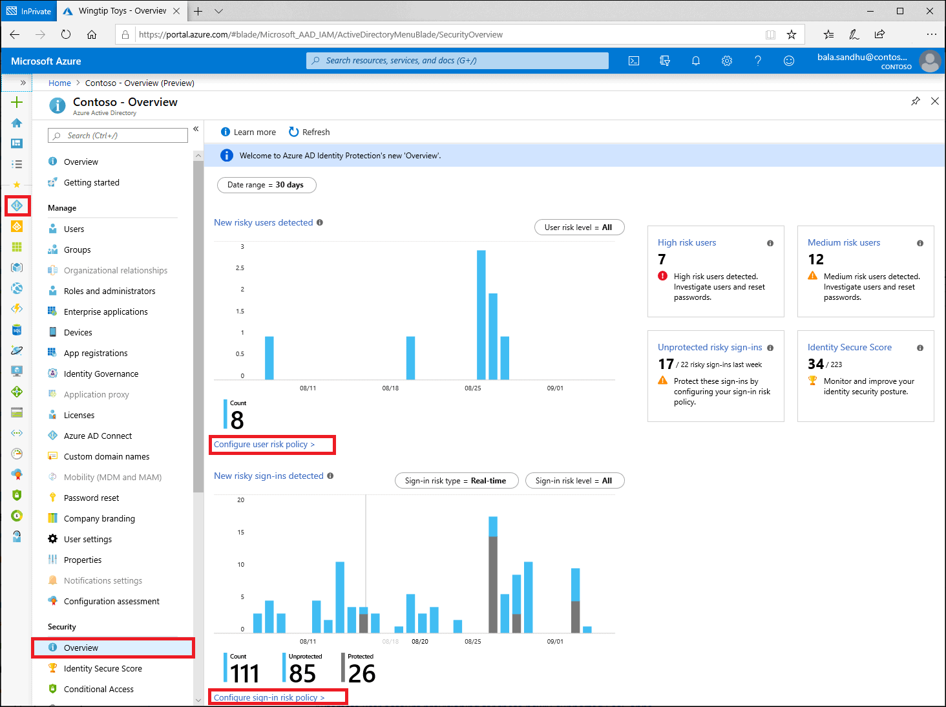The height and width of the screenshot is (707, 946).
Task: Collapse the left navigation menu chevron
Action: (x=196, y=129)
